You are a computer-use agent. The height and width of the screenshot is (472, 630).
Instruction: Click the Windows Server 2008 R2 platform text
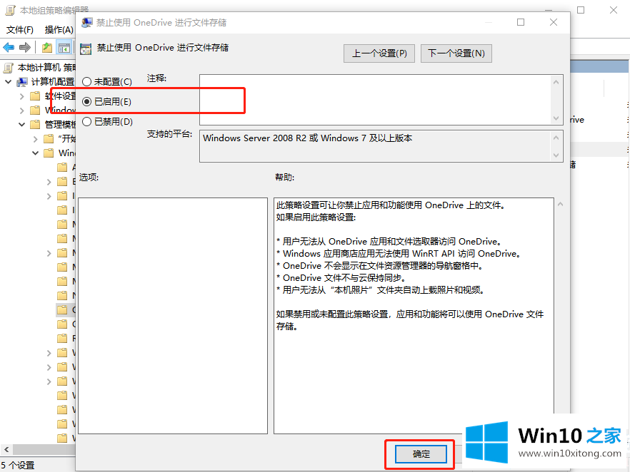click(x=307, y=138)
